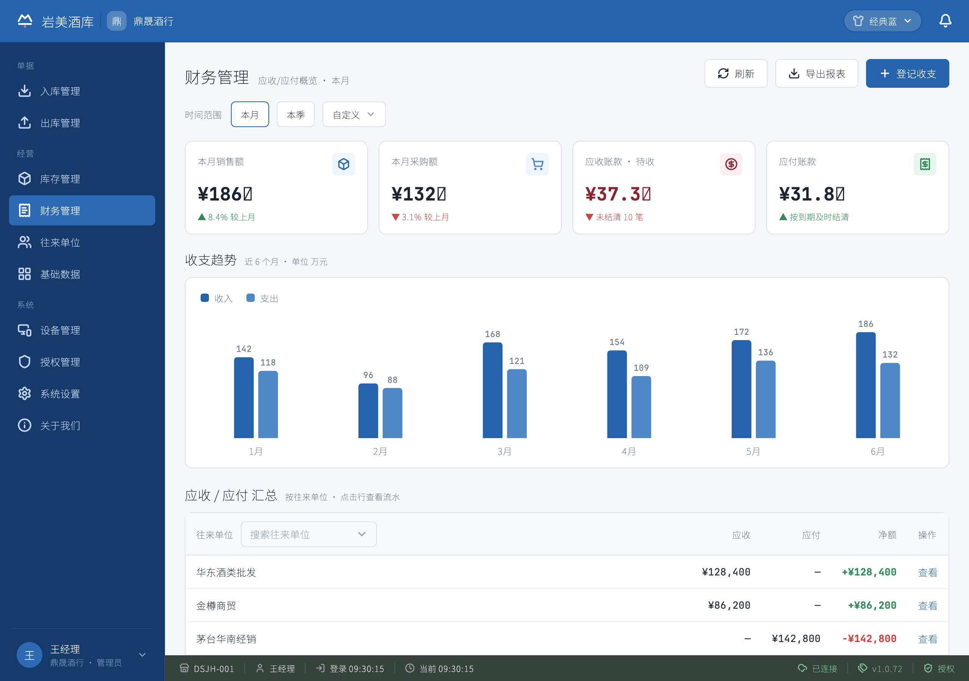
Task: Click the v1.0.72 version tag icon
Action: pyautogui.click(x=863, y=669)
